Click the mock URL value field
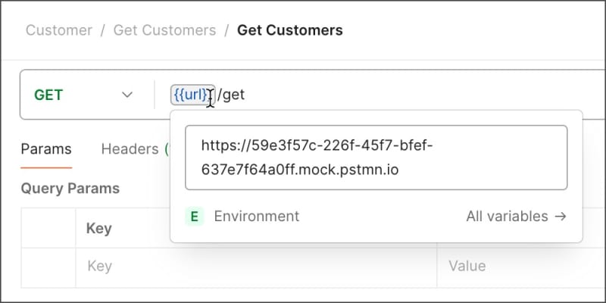The width and height of the screenshot is (606, 303). tap(376, 158)
